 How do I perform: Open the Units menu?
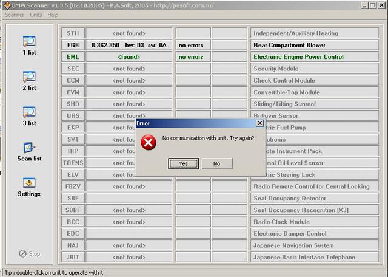tap(36, 15)
